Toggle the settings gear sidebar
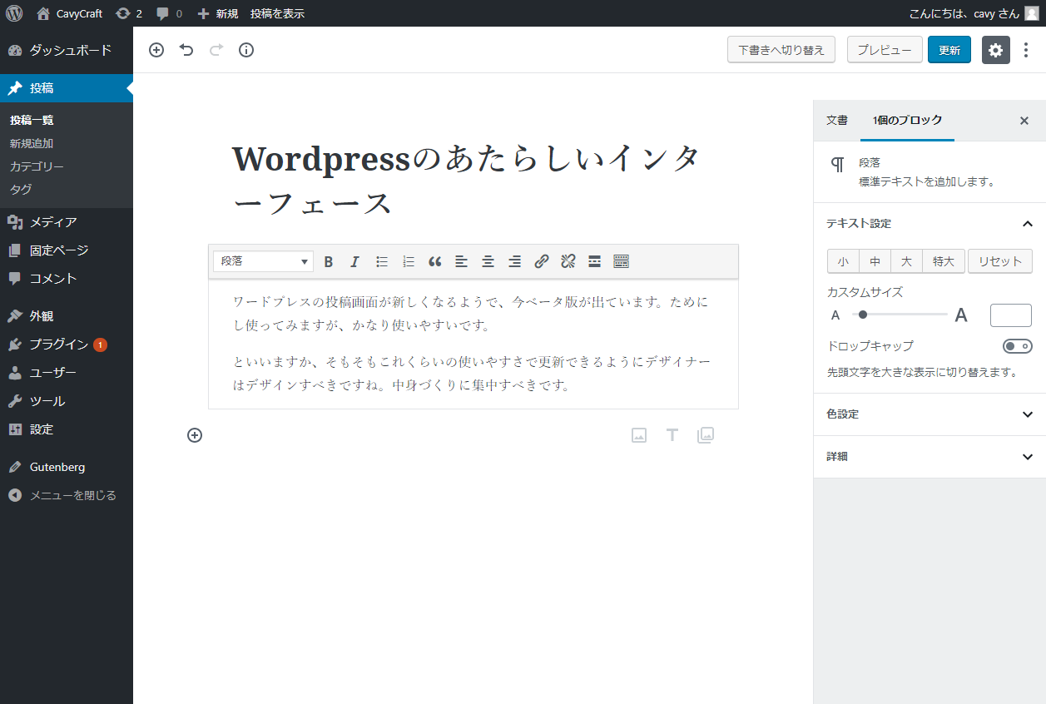The height and width of the screenshot is (704, 1046). [996, 50]
